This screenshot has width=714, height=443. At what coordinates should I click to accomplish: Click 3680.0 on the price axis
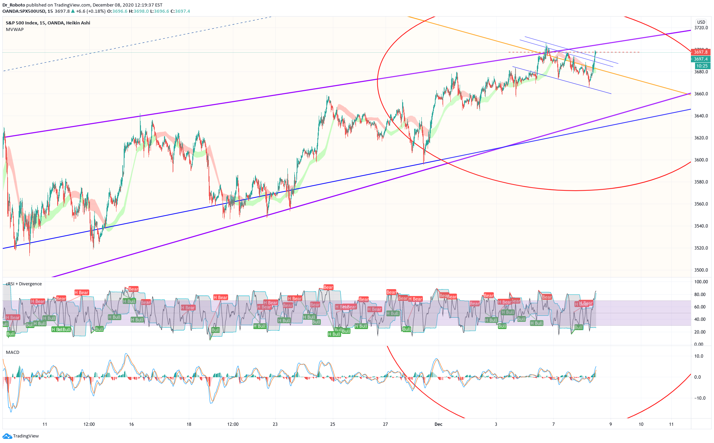click(x=701, y=72)
